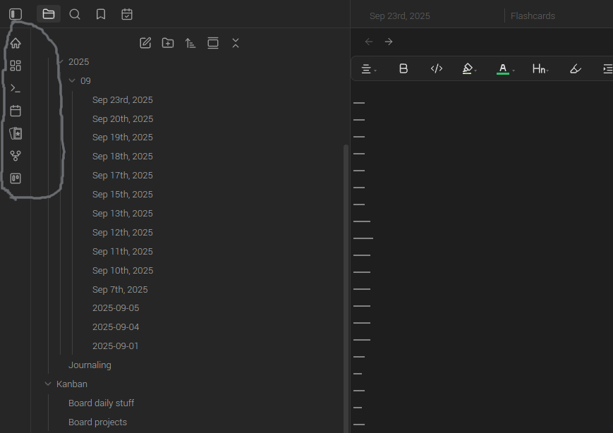The width and height of the screenshot is (613, 433).
Task: Switch to the Bookmarks sidebar tab
Action: (x=101, y=14)
